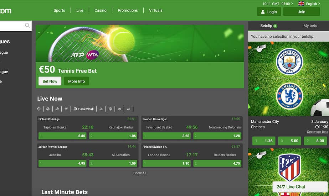Open the time zone selector 10:11 GMT -05:00
This screenshot has width=329, height=196.
point(278,4)
